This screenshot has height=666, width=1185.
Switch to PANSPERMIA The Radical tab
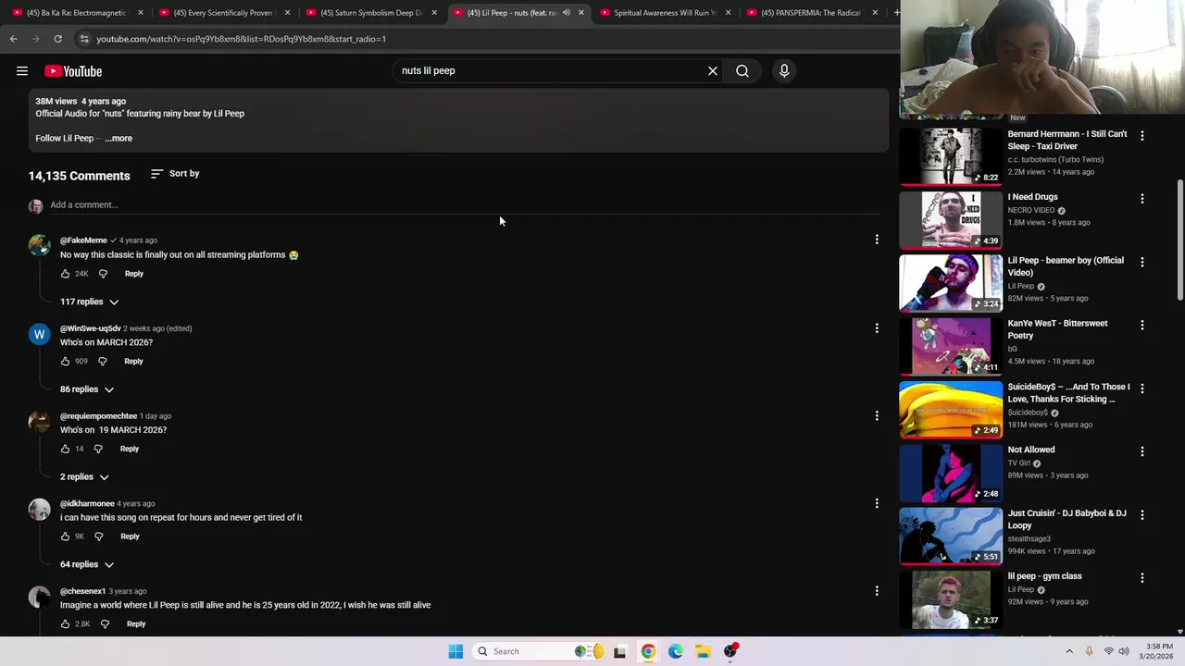click(x=811, y=13)
